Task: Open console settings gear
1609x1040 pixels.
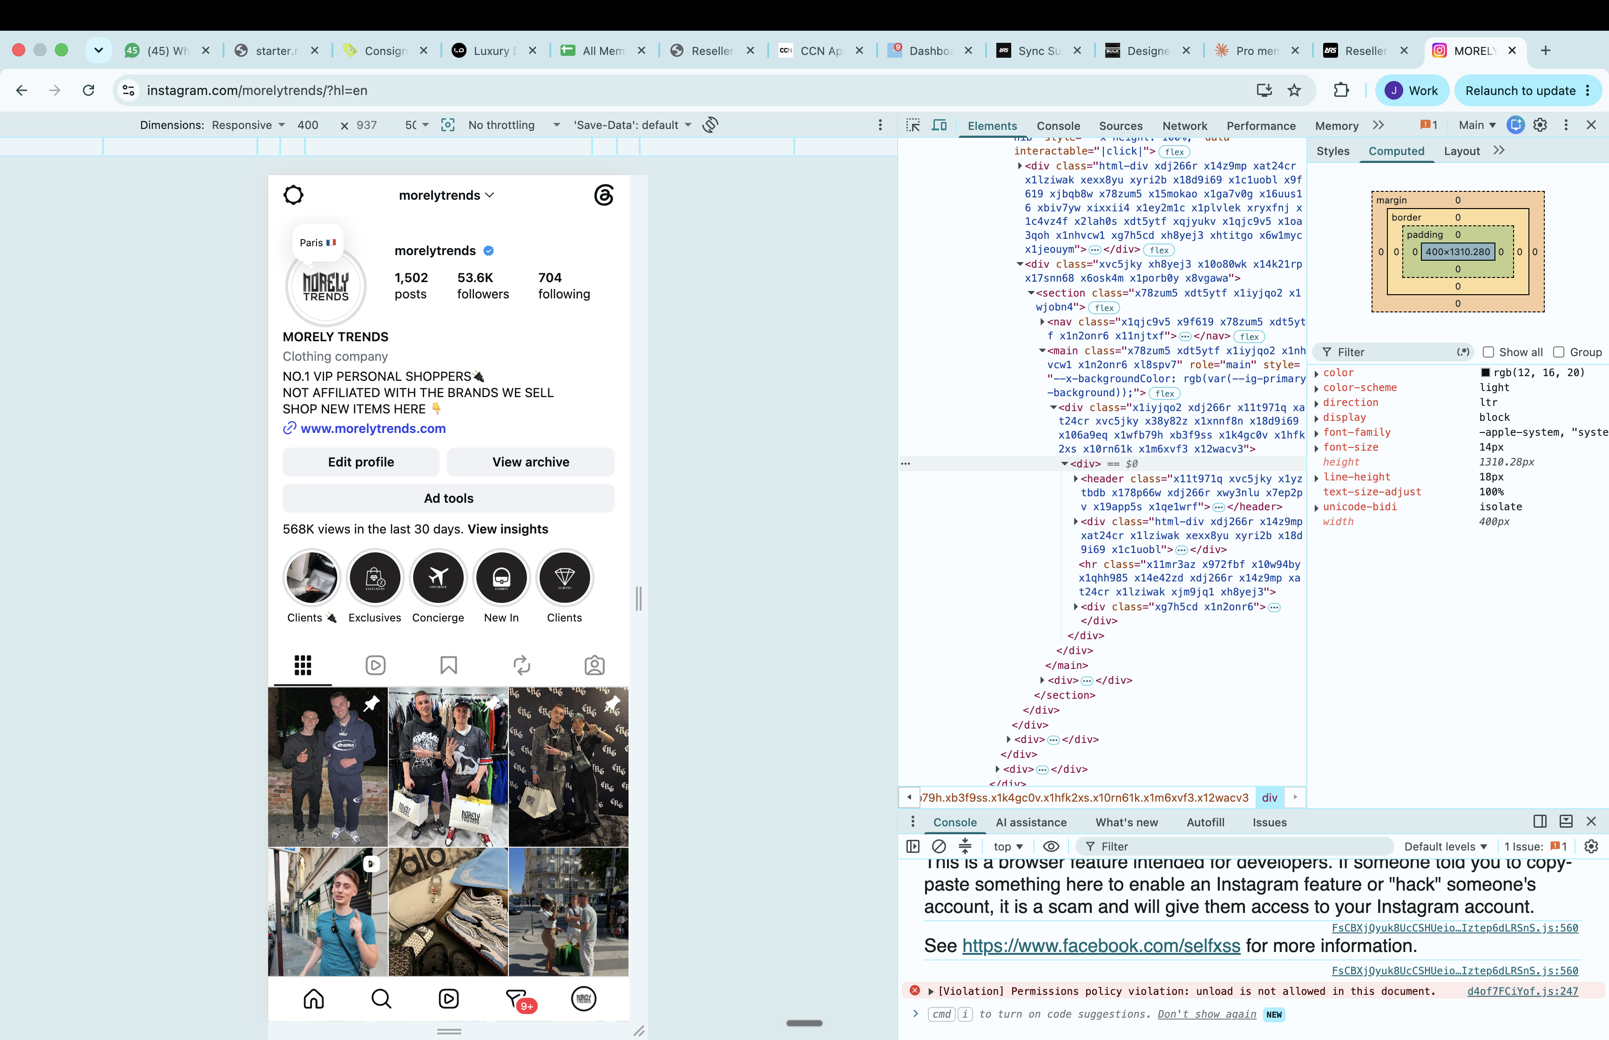Action: (1591, 846)
